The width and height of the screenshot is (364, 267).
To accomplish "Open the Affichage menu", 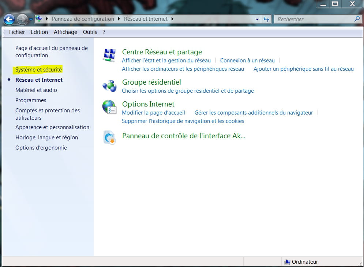I will tap(65, 32).
